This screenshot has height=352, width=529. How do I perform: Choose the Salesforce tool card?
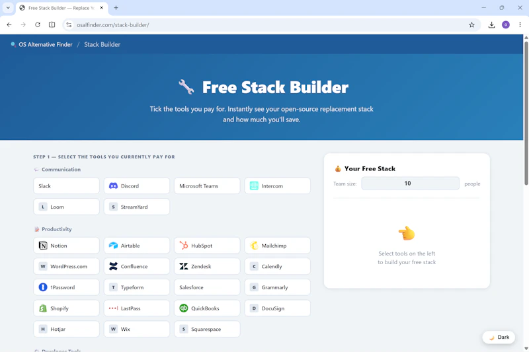click(207, 287)
